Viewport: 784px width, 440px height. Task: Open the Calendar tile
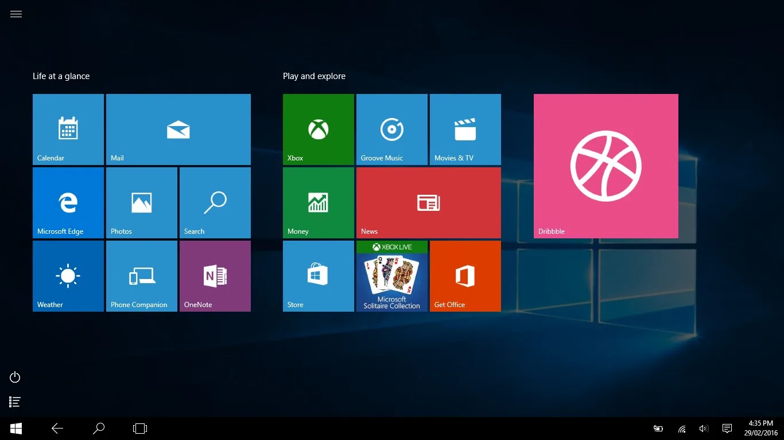(x=68, y=129)
